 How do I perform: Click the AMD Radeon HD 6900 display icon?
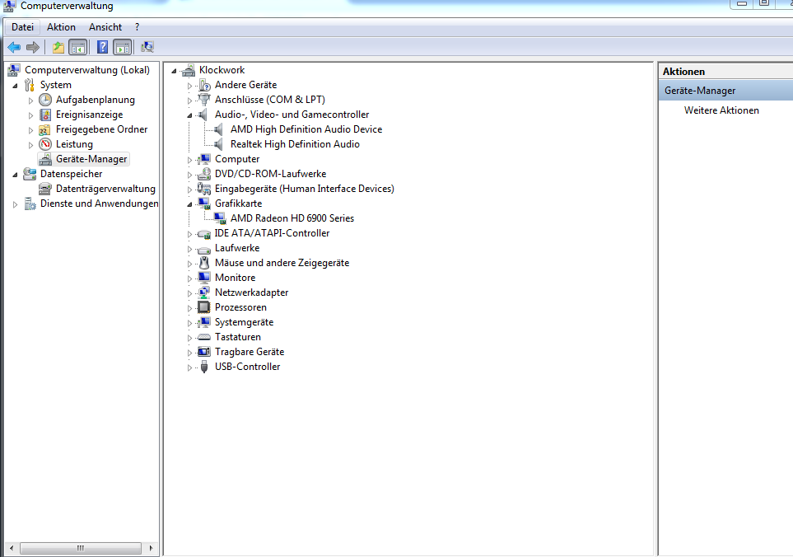click(220, 218)
